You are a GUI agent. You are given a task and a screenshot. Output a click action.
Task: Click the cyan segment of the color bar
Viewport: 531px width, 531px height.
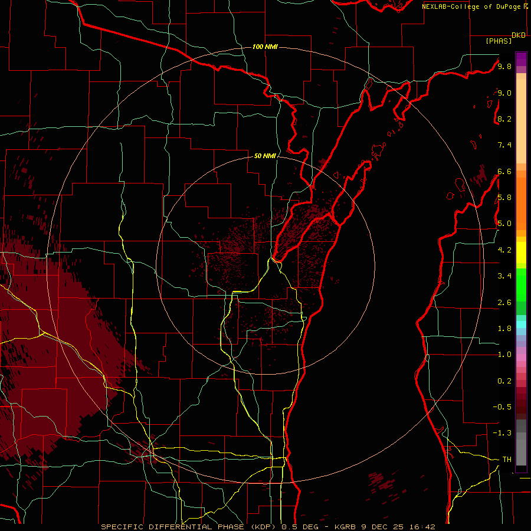point(521,324)
